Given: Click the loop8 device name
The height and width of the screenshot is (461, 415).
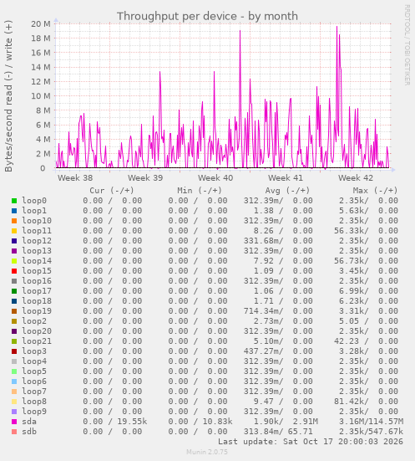Looking at the screenshot, I should (34, 402).
